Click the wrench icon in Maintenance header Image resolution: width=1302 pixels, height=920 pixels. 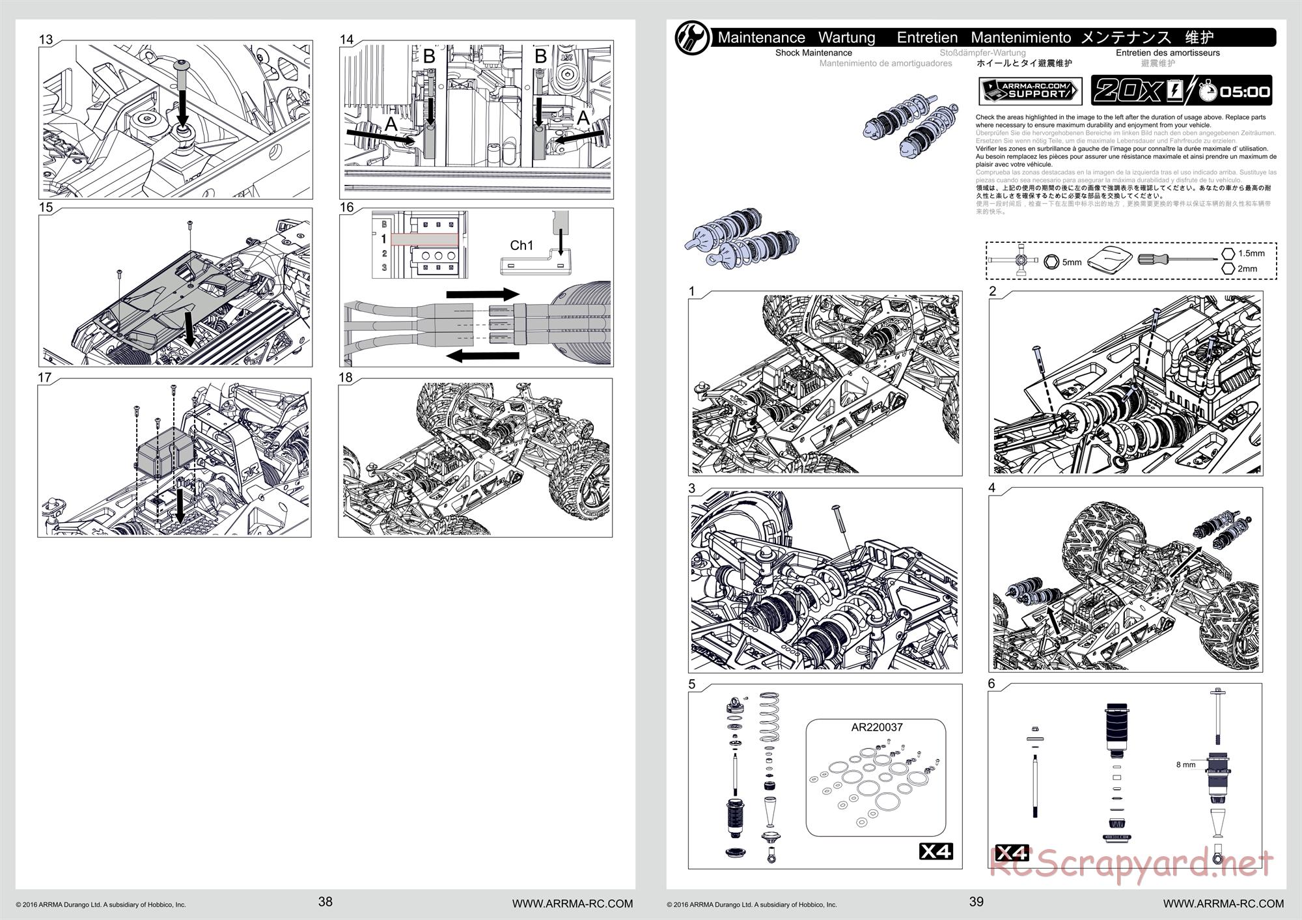pos(693,38)
